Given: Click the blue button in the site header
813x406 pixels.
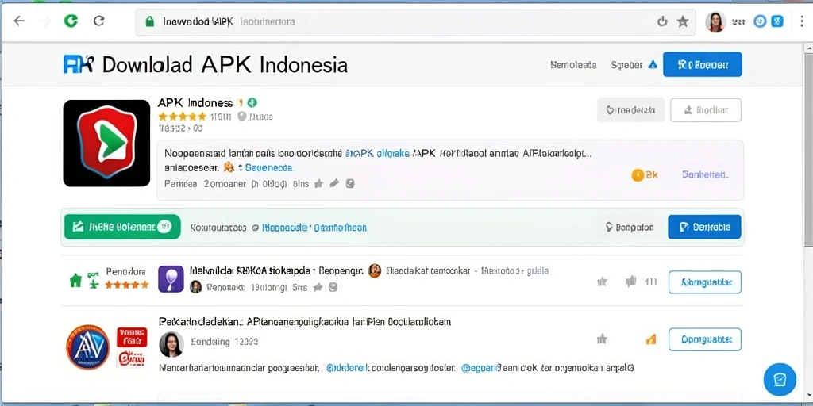Looking at the screenshot, I should point(702,65).
